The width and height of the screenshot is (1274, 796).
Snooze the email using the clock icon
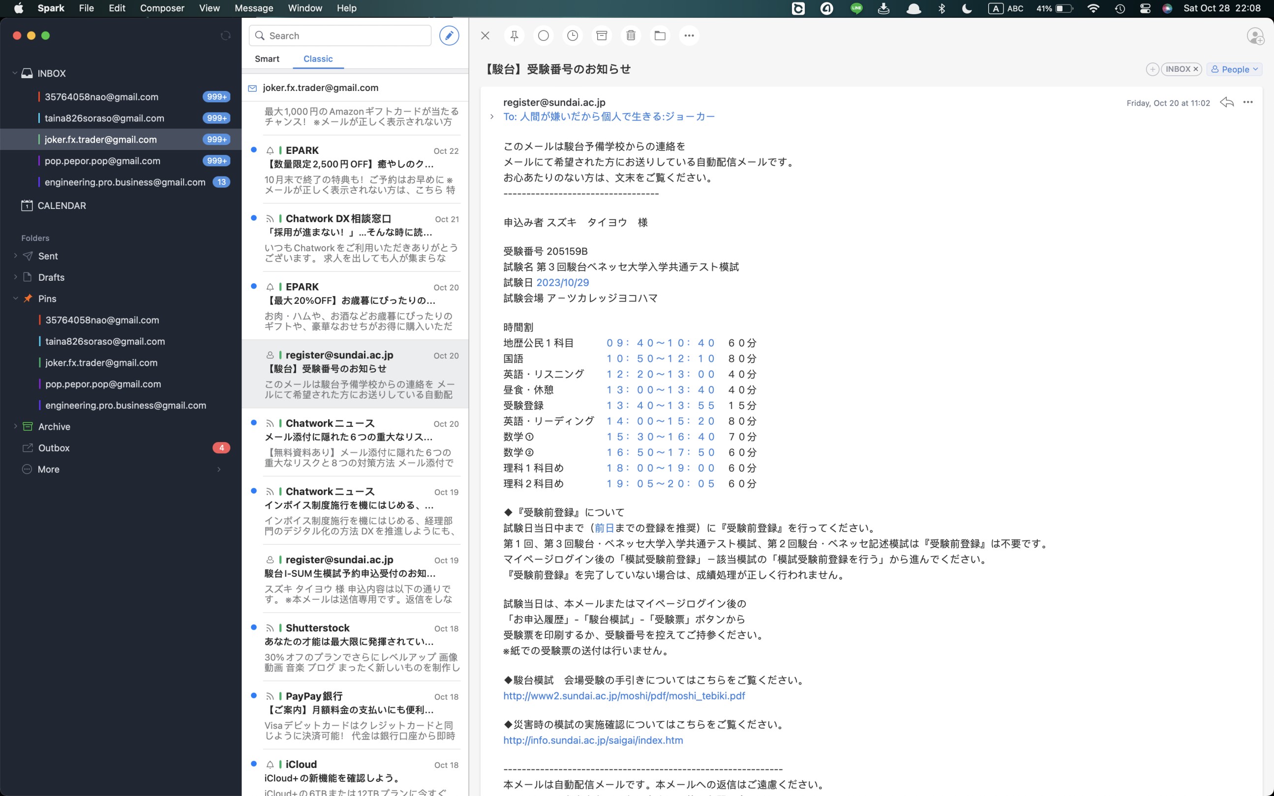(573, 35)
